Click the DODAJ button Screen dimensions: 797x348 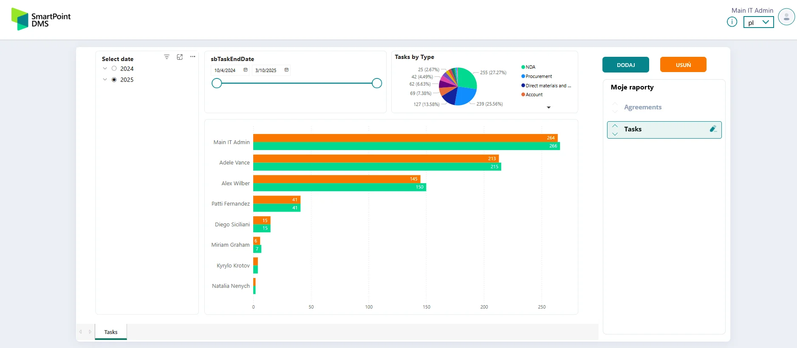pyautogui.click(x=625, y=65)
